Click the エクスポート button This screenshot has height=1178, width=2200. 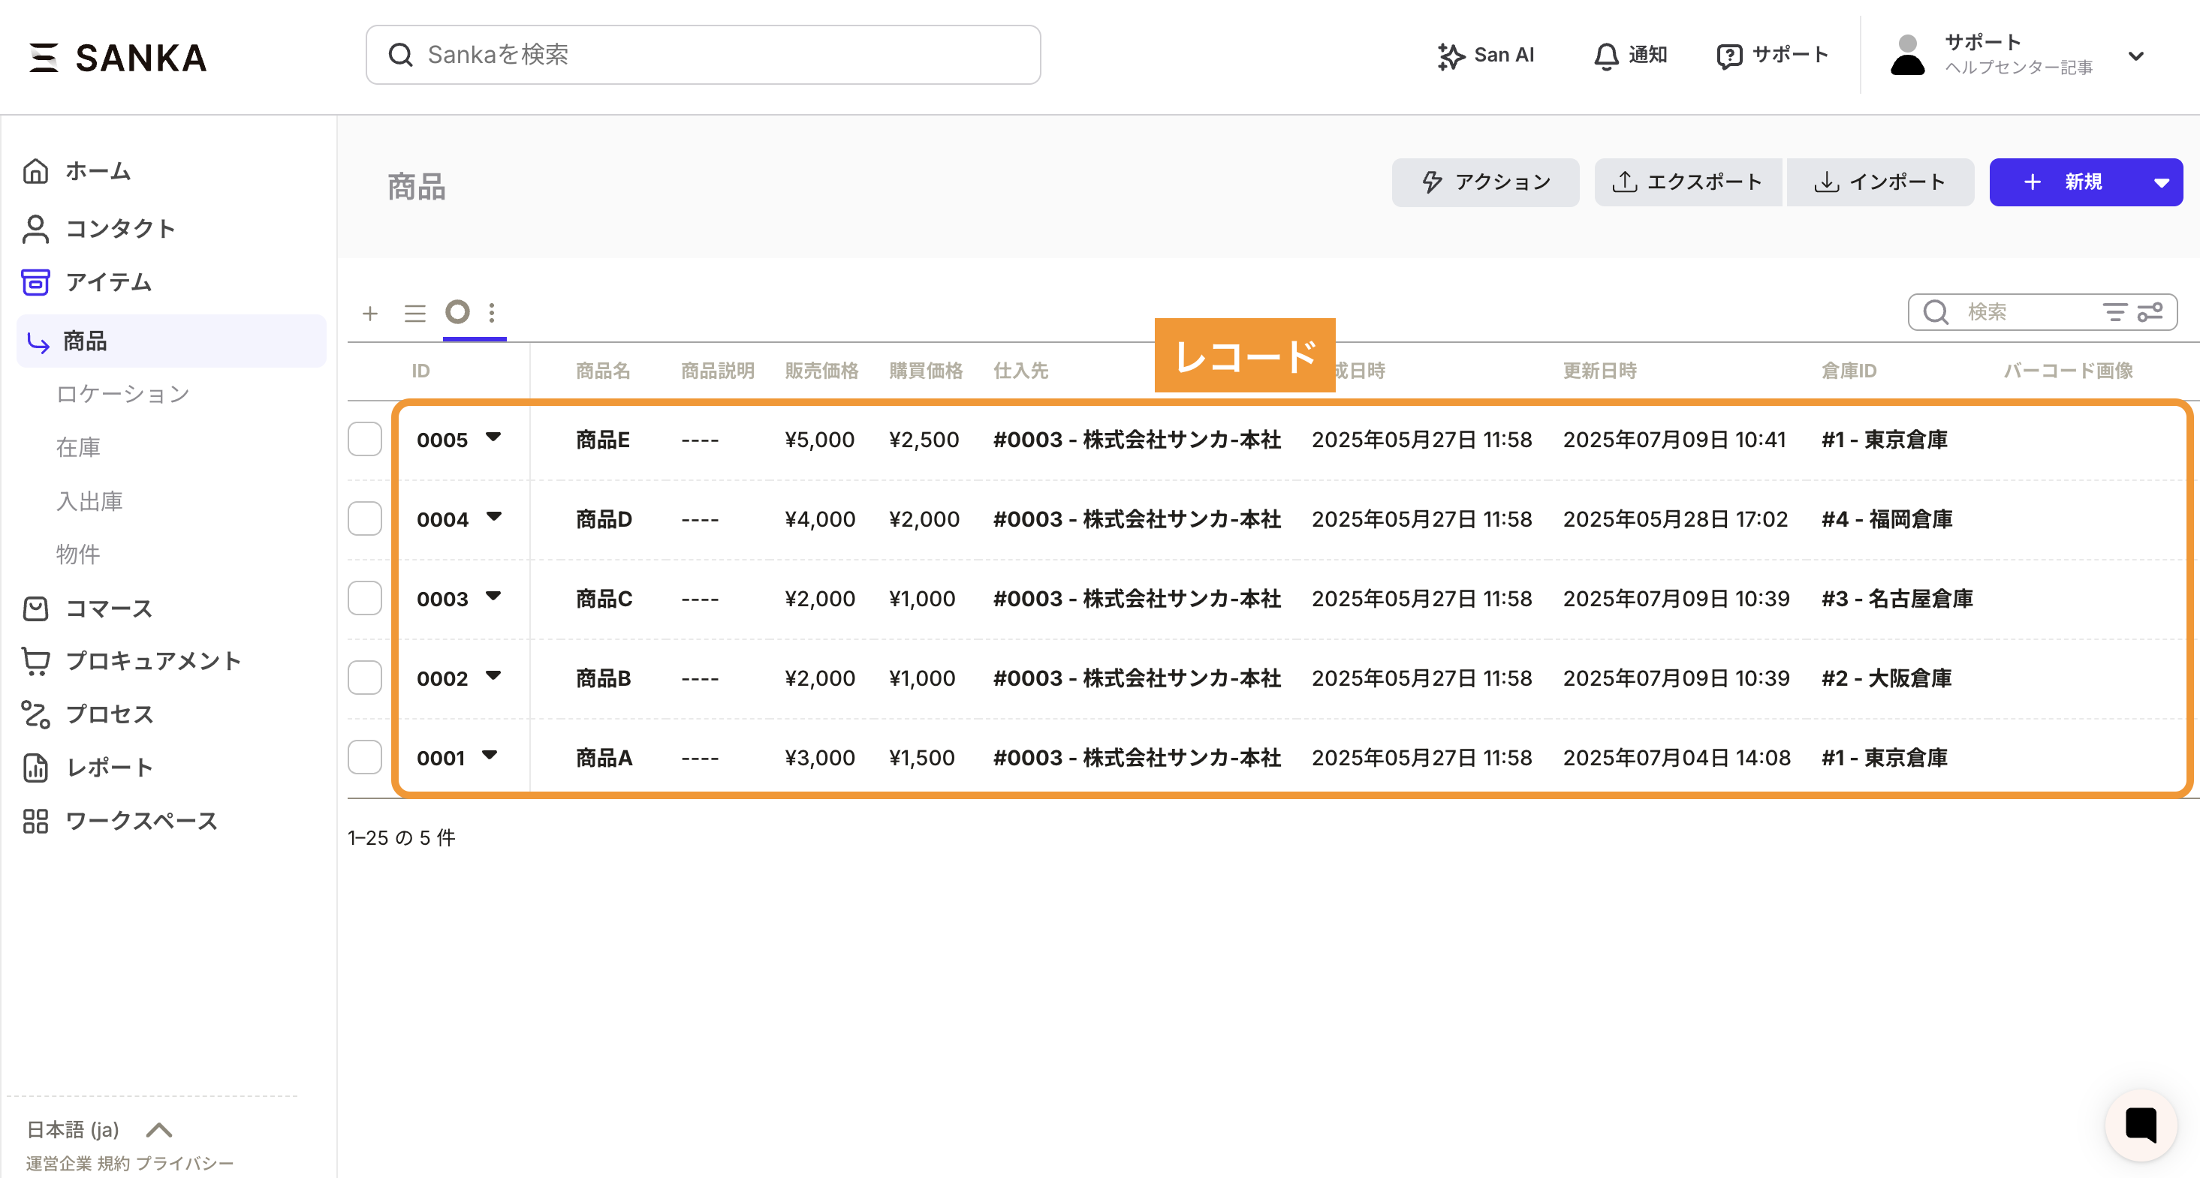(1688, 182)
